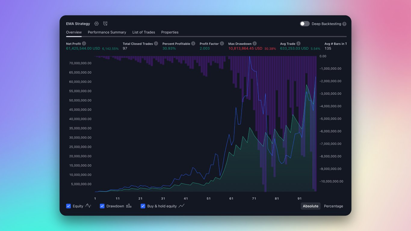The width and height of the screenshot is (411, 231).
Task: Uncheck the Buy & hold equity checkbox
Action: click(143, 206)
